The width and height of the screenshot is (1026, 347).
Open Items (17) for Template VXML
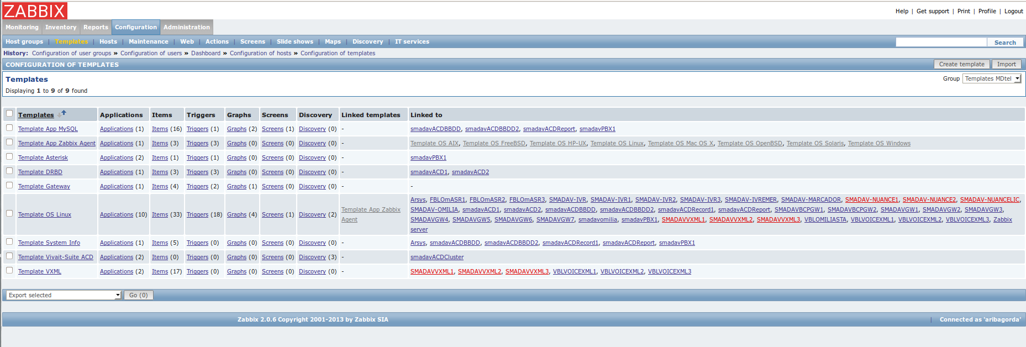click(160, 271)
